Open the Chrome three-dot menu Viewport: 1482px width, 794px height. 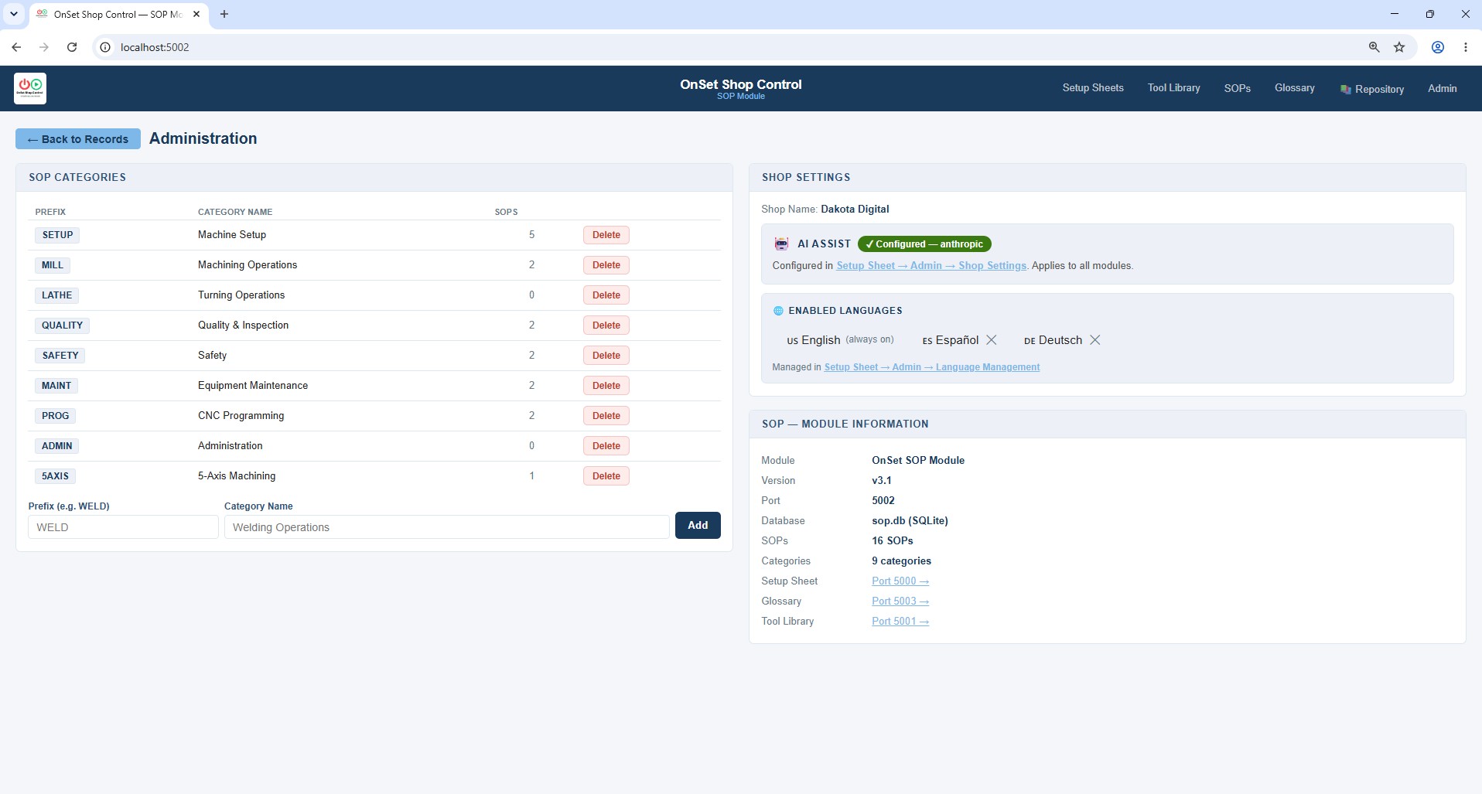point(1466,47)
